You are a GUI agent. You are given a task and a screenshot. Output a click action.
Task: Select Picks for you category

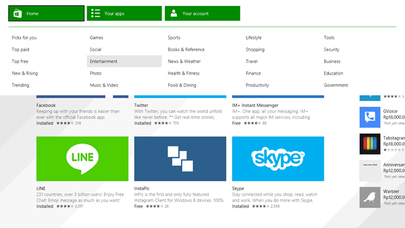coord(24,37)
